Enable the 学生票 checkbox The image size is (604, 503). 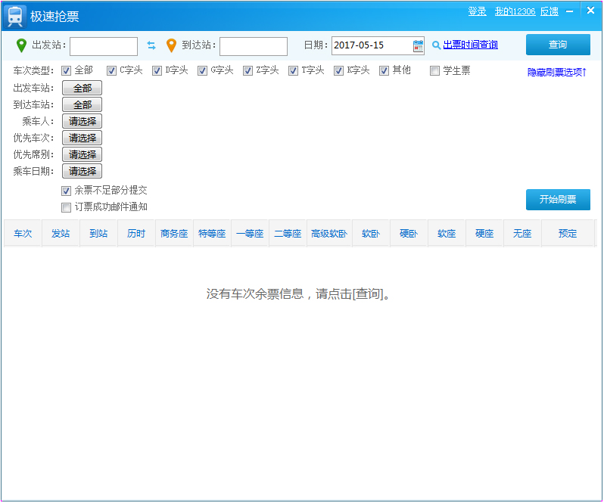click(434, 71)
